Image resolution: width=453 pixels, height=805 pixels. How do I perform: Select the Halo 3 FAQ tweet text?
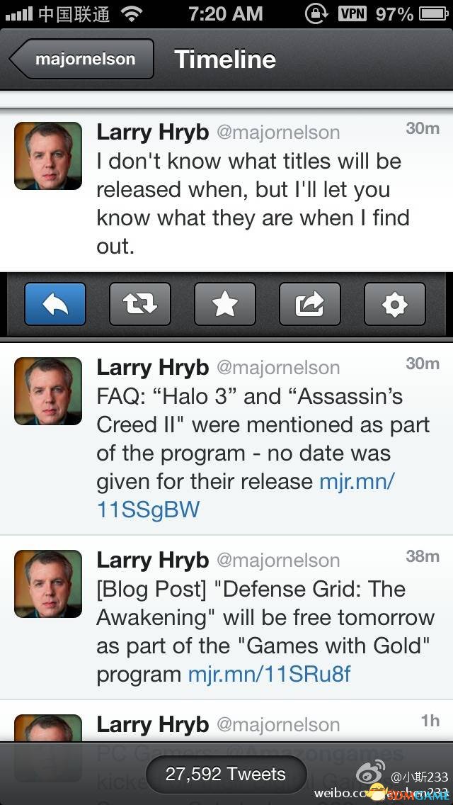(263, 453)
